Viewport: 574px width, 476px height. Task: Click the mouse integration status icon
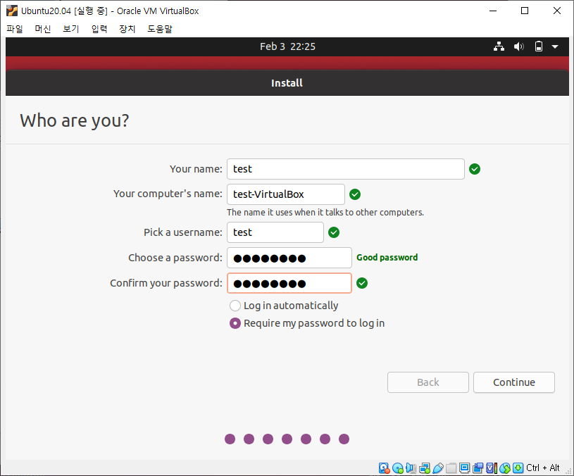click(x=505, y=468)
